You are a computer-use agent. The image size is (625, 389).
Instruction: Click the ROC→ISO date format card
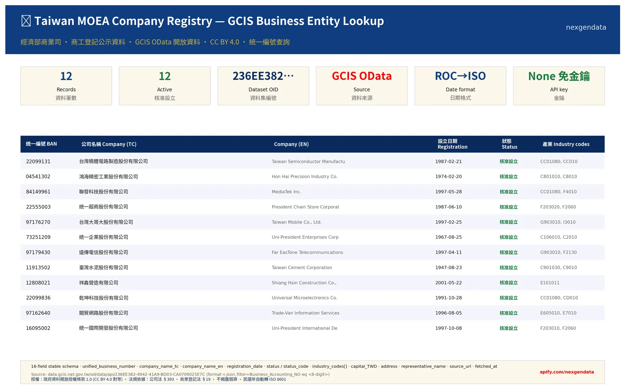(460, 86)
